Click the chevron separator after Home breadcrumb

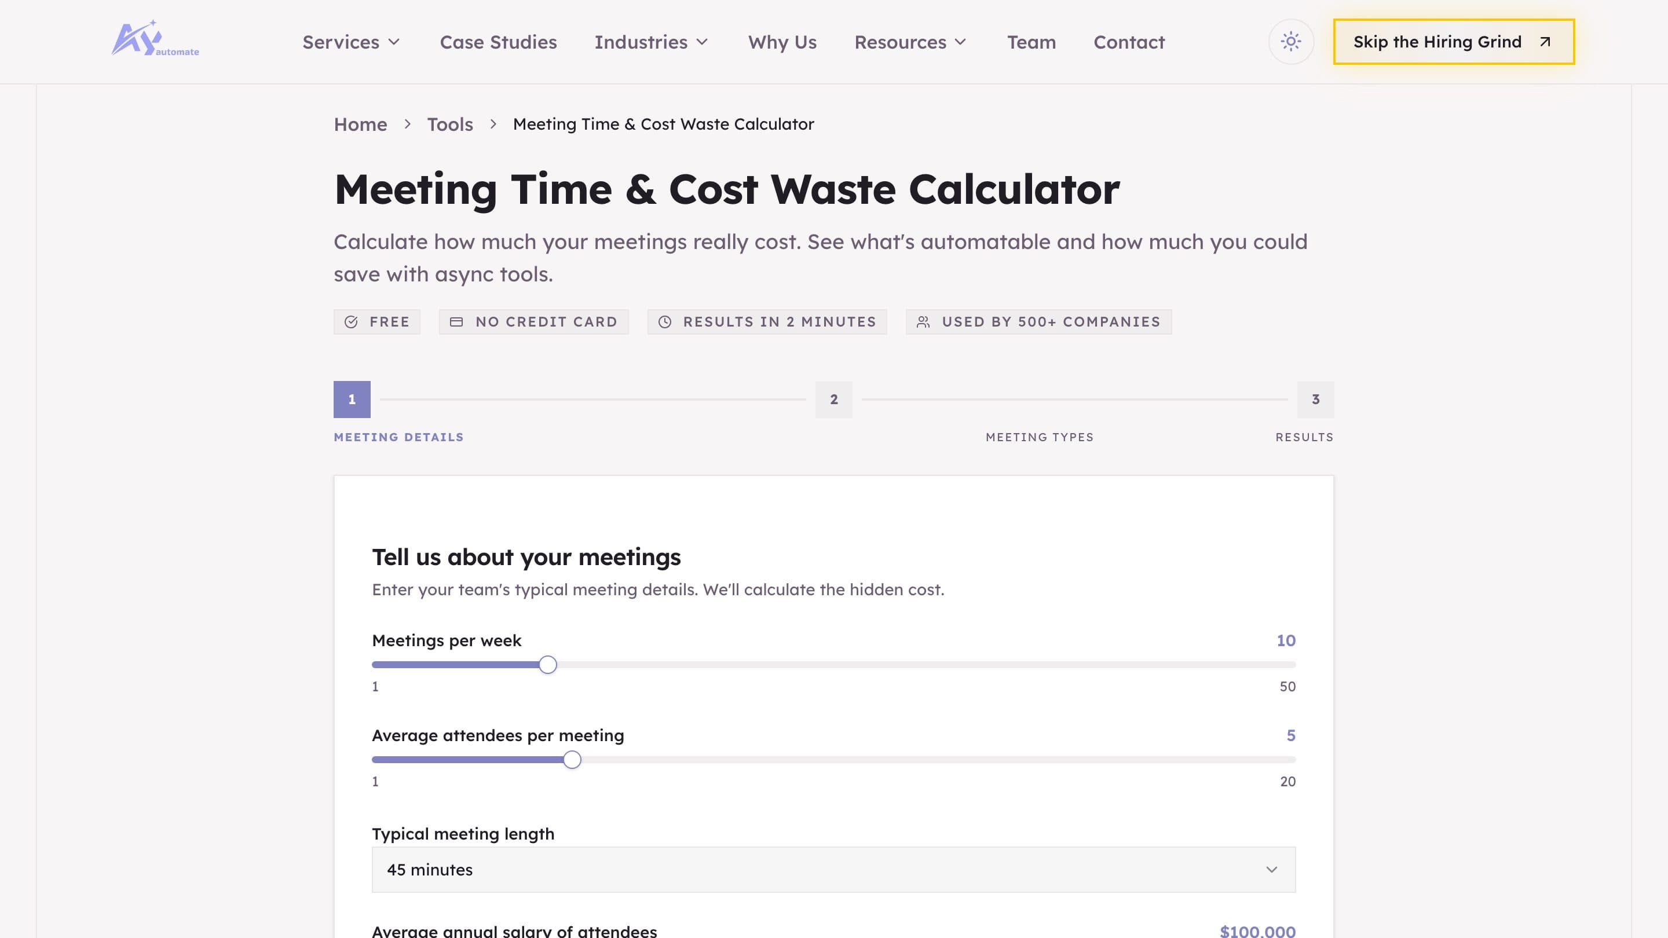(x=407, y=124)
